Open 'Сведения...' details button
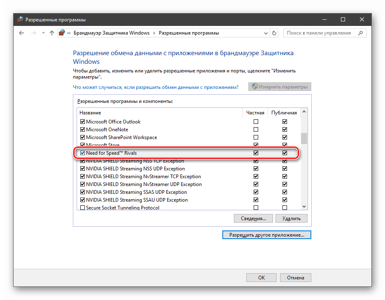 253,219
